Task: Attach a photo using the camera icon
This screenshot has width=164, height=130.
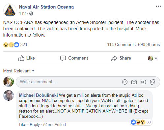Action: click(134, 82)
